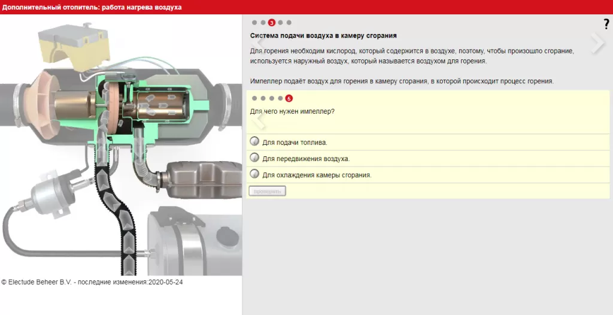
Task: Open the help question mark icon
Action: 606,25
